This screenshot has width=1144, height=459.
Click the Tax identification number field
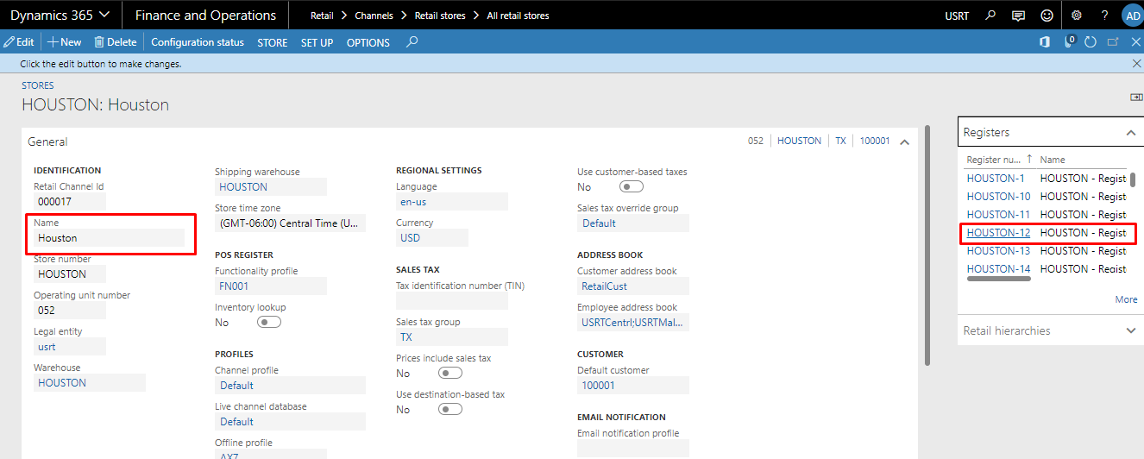pyautogui.click(x=452, y=301)
